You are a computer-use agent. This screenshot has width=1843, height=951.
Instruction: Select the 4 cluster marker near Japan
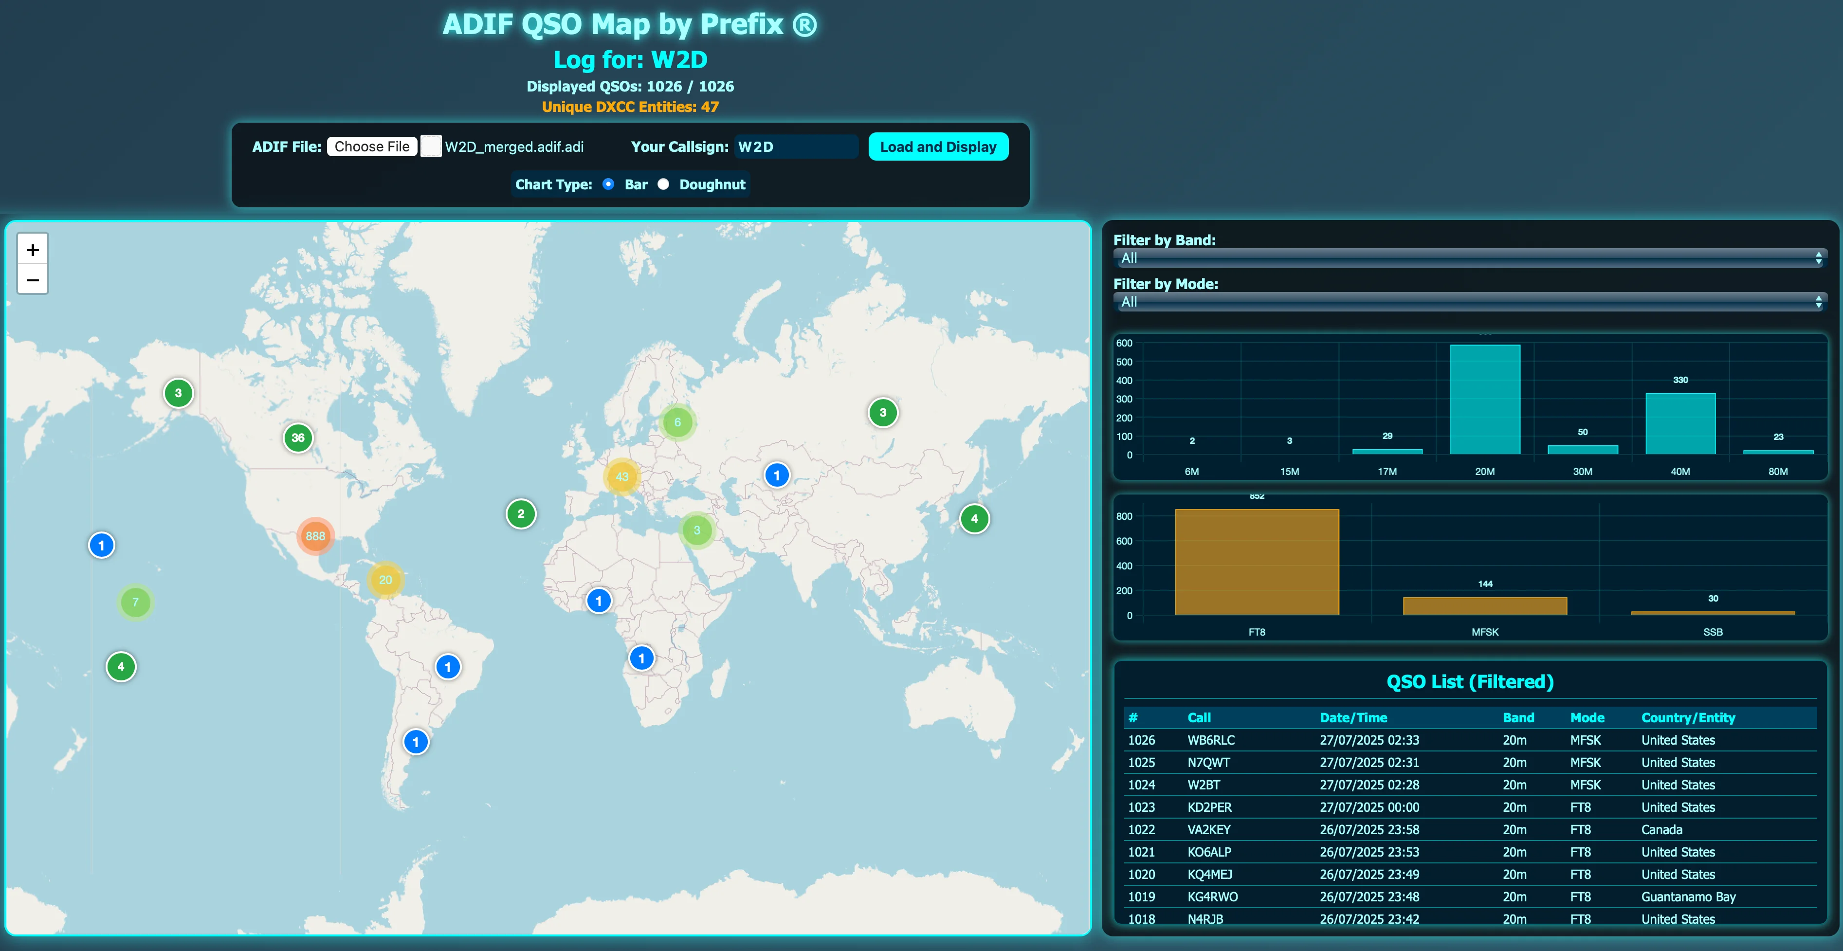pyautogui.click(x=974, y=519)
